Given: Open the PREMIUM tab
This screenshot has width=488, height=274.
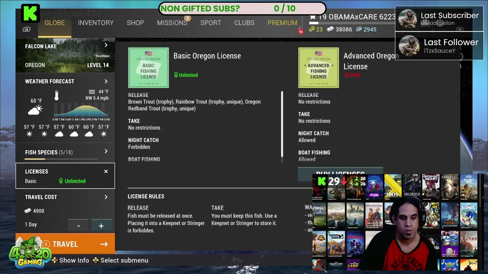Looking at the screenshot, I should (282, 23).
